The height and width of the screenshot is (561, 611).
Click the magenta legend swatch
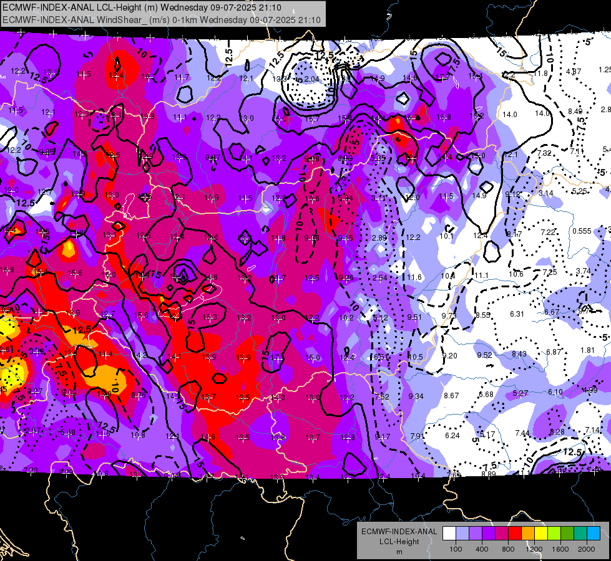point(502,534)
